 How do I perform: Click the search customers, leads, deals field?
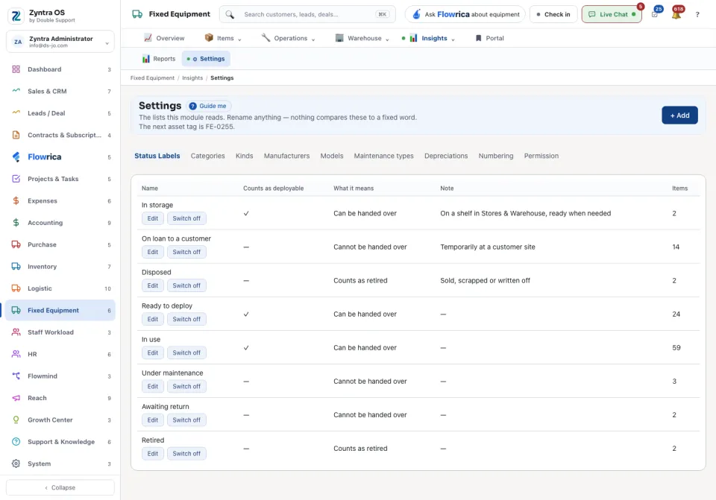tap(307, 14)
